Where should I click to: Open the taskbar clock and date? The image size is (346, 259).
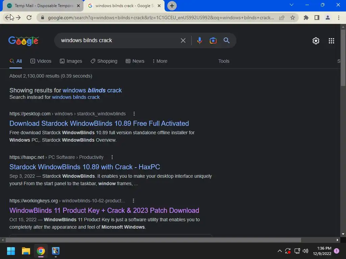322,251
